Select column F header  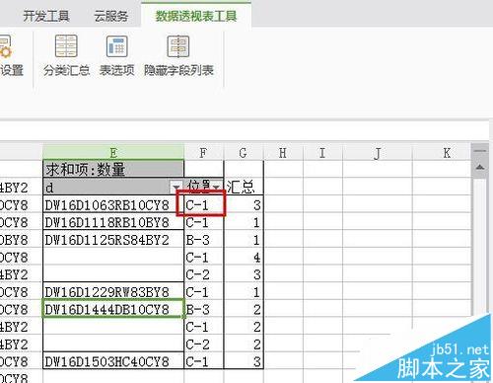tap(204, 153)
